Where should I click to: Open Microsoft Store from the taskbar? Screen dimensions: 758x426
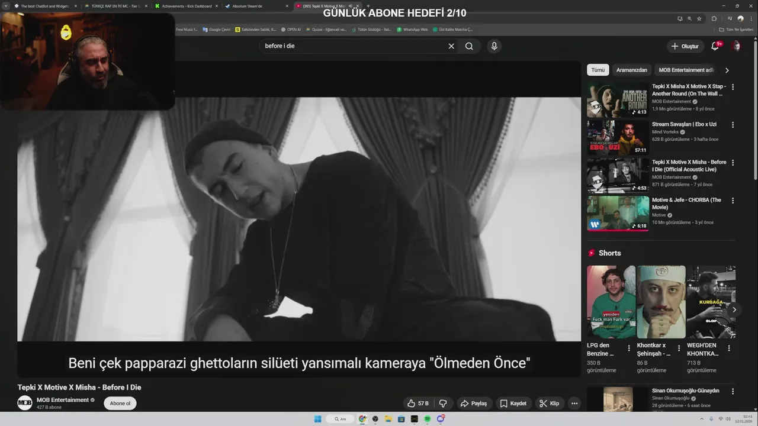402,419
